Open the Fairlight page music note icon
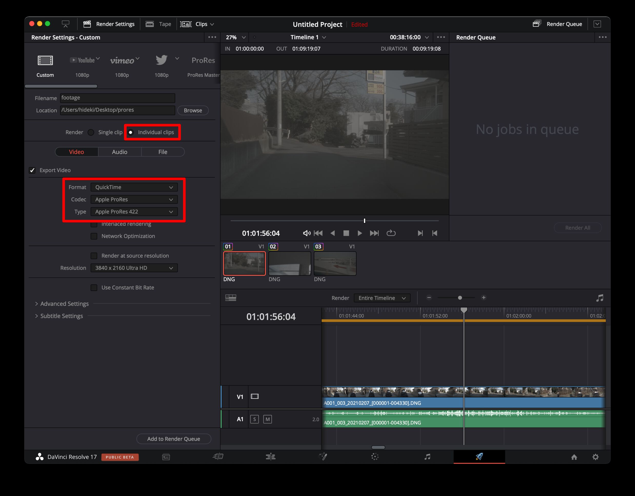 427,457
